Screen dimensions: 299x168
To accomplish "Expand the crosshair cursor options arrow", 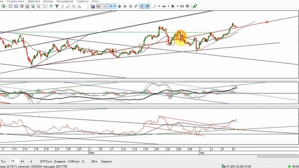I will coord(115,6).
